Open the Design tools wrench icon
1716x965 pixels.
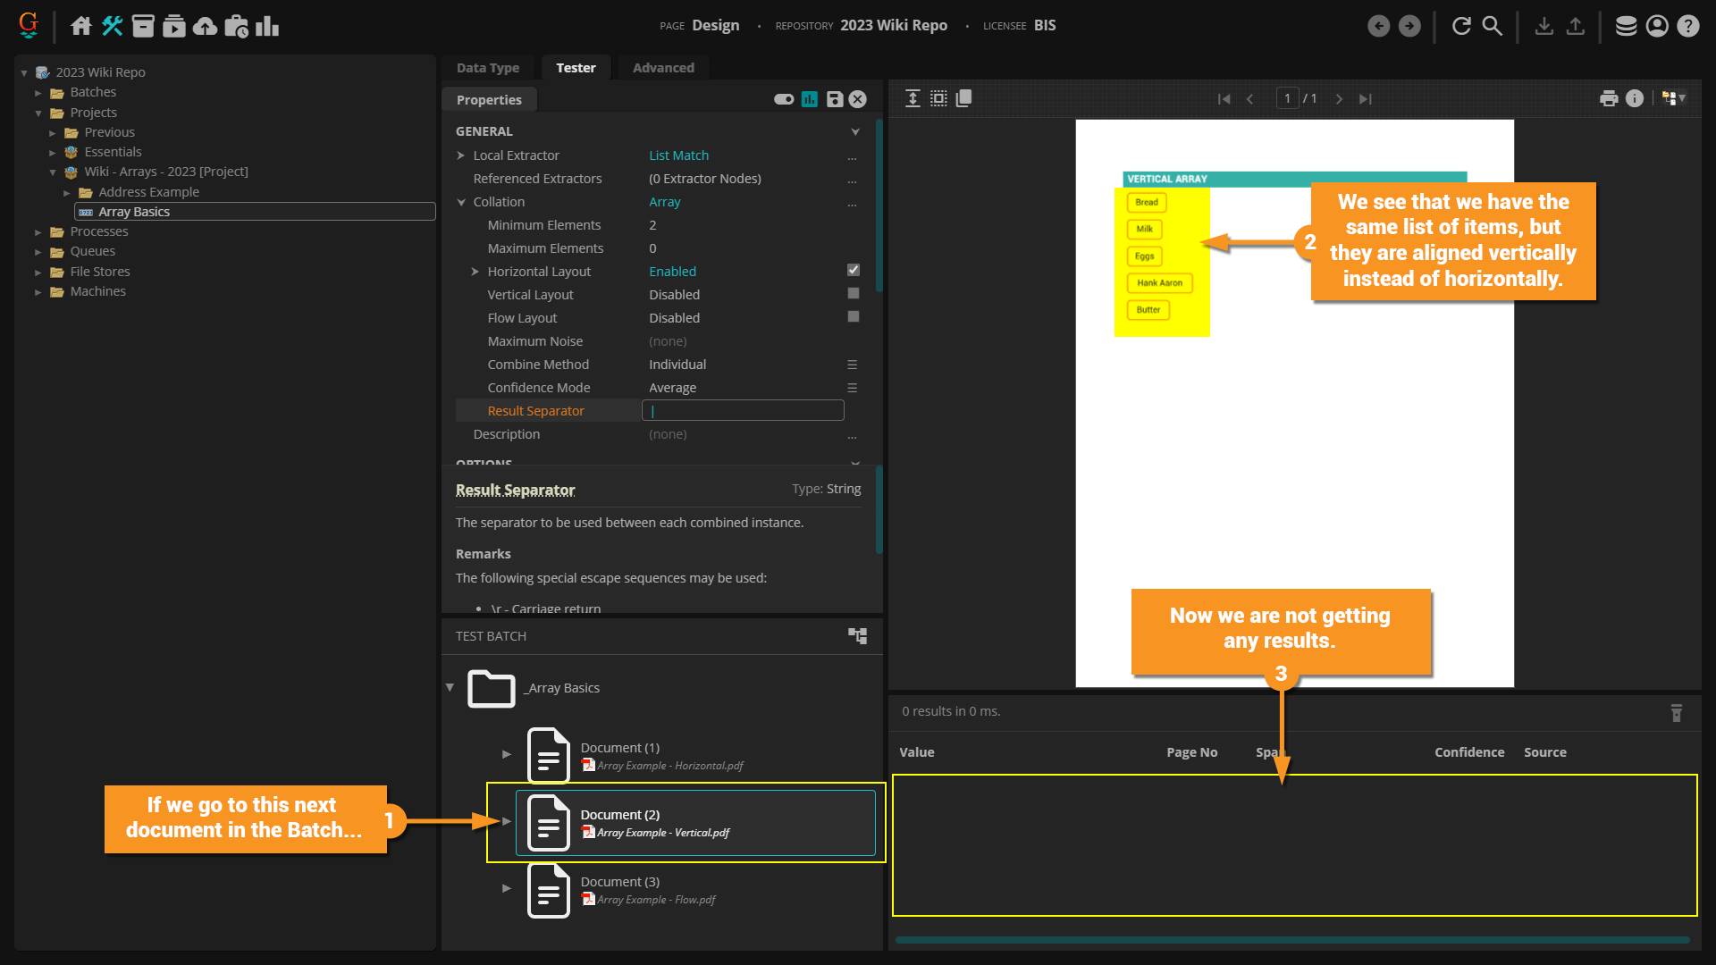pyautogui.click(x=112, y=26)
